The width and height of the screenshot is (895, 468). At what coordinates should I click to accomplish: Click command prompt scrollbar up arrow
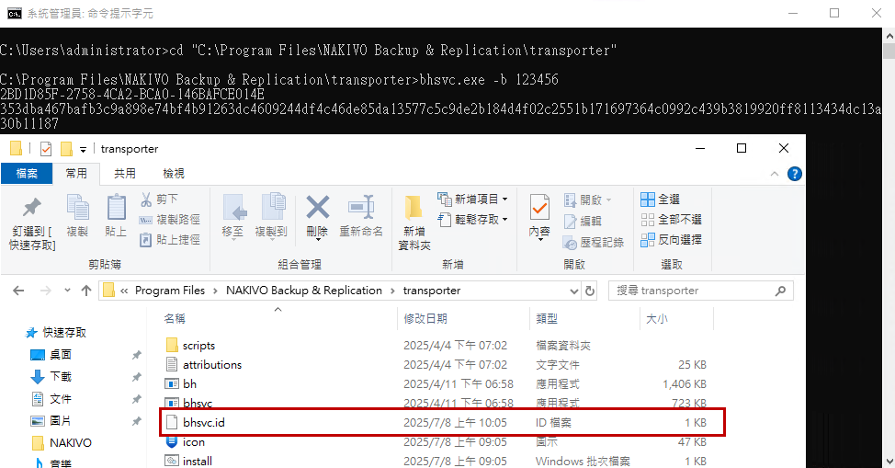[889, 35]
